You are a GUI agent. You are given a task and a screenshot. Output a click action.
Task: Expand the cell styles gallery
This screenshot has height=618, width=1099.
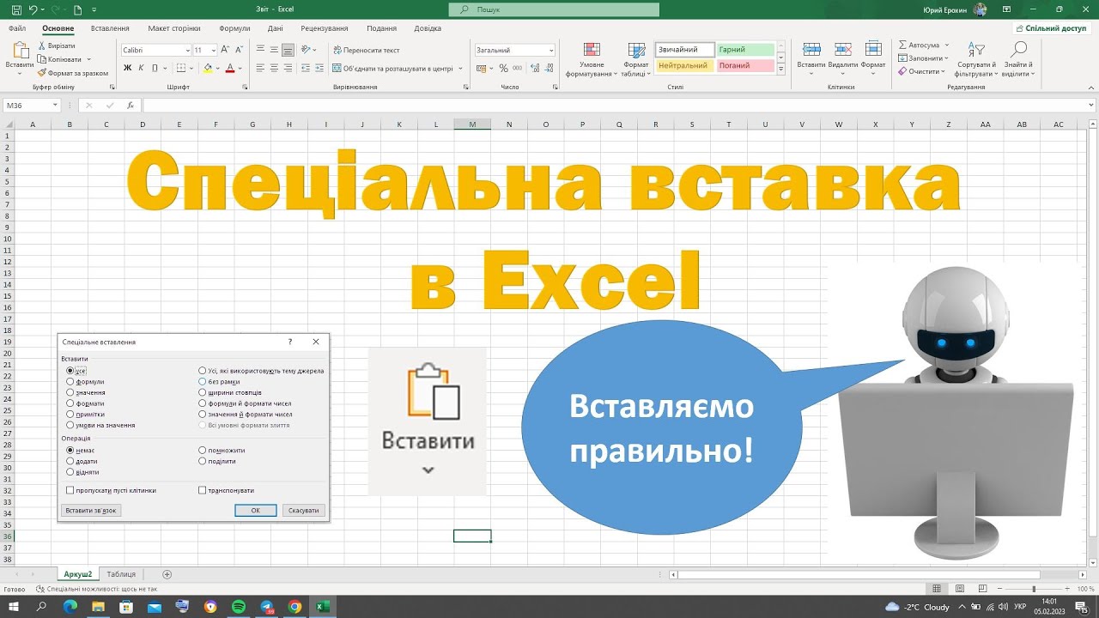point(781,69)
